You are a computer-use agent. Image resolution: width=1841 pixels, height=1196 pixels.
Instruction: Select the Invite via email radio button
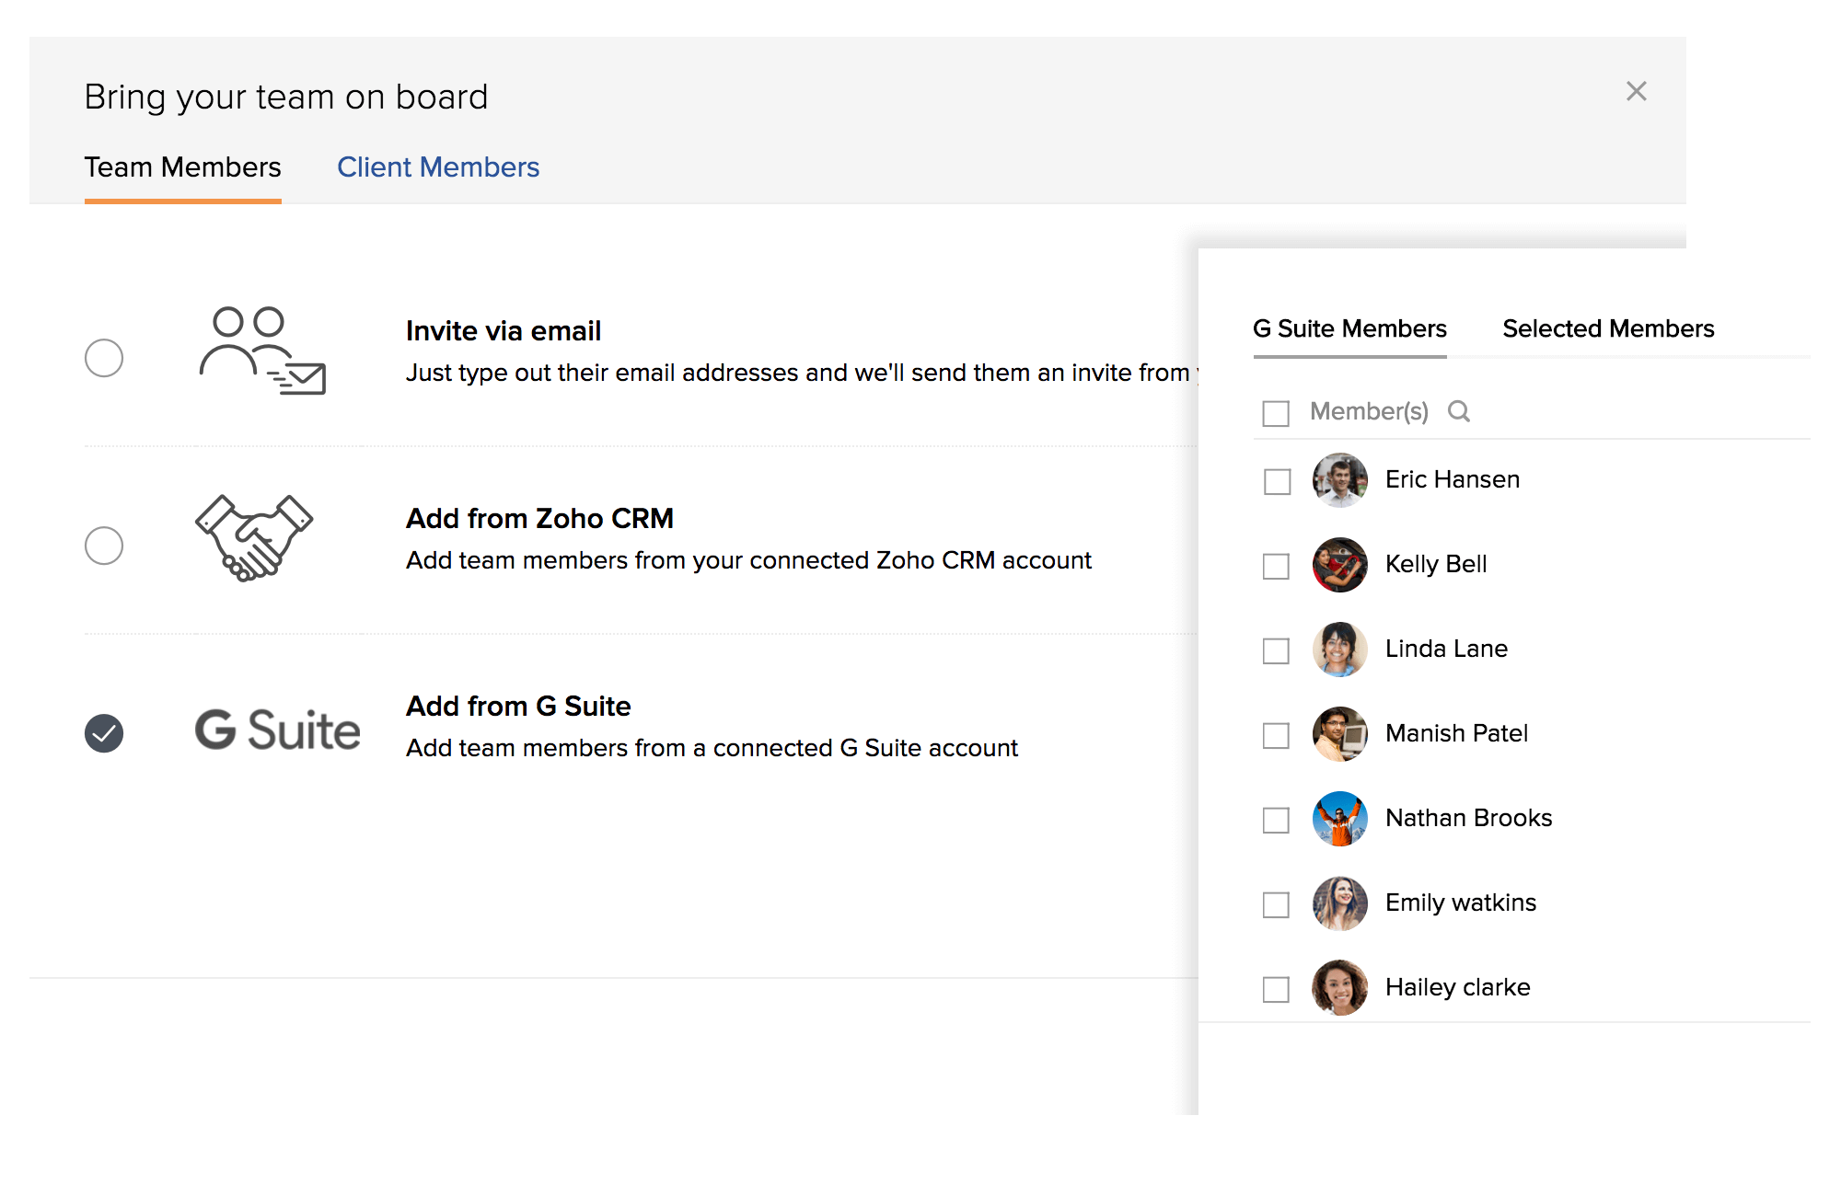click(x=104, y=358)
